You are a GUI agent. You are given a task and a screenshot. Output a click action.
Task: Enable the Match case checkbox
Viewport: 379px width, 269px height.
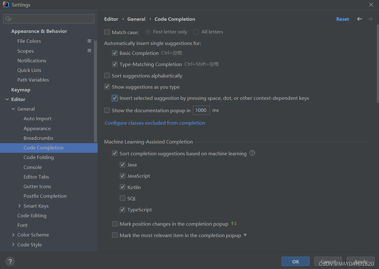107,32
